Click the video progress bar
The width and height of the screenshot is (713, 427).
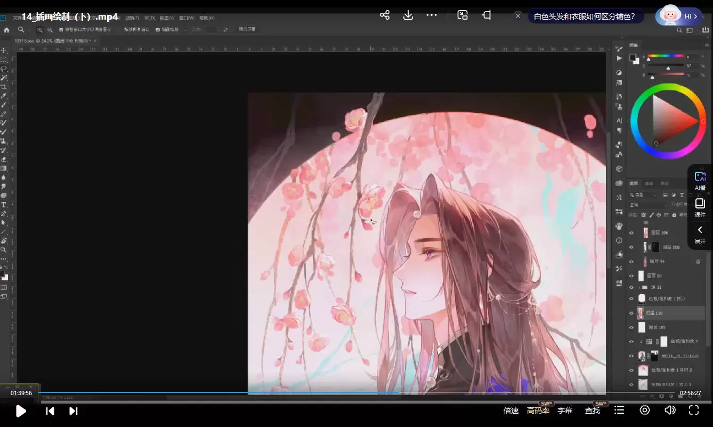(x=356, y=392)
